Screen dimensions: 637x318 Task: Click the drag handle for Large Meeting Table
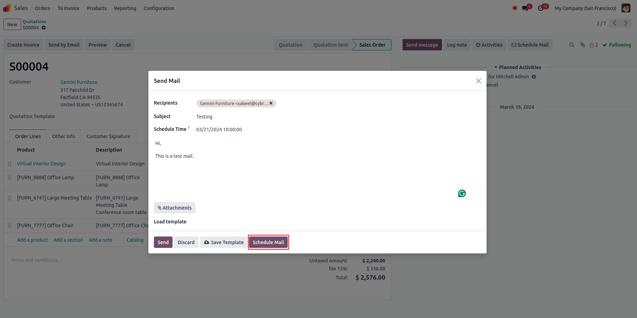(x=10, y=198)
